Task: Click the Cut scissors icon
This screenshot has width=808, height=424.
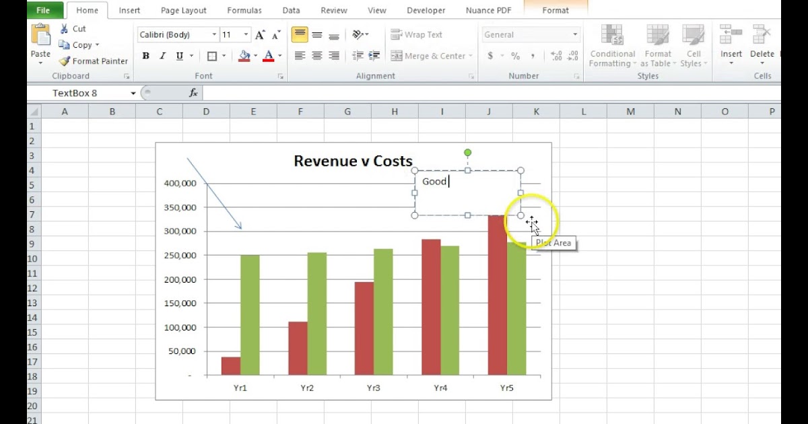Action: click(64, 29)
